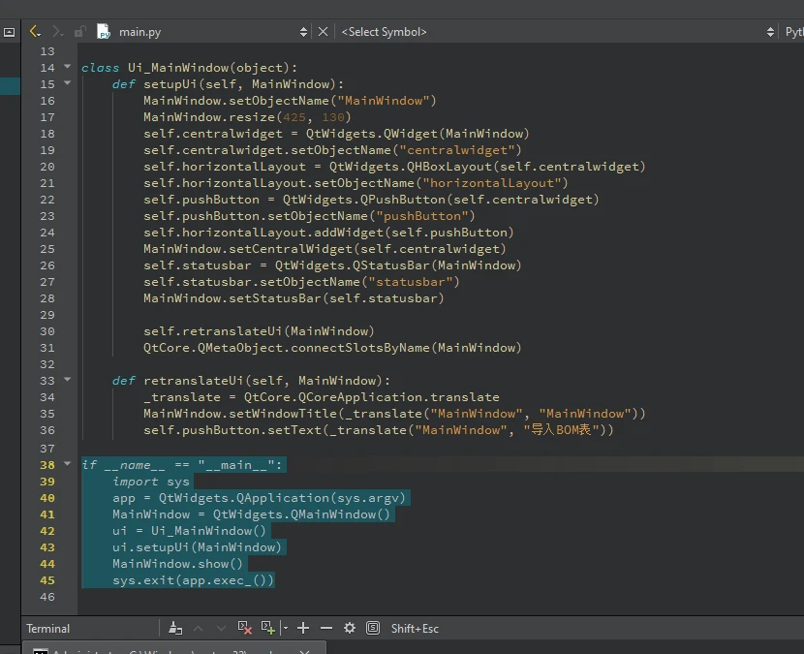This screenshot has height=654, width=804.
Task: Expand Select Symbol dropdown arrows at right
Action: click(770, 32)
